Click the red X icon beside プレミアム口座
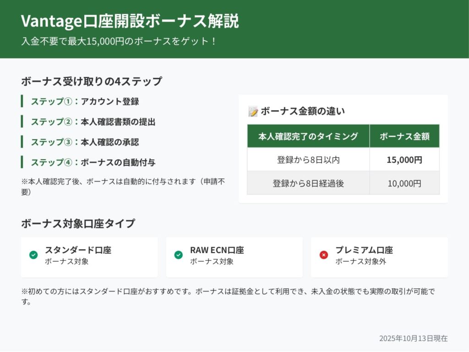The width and height of the screenshot is (469, 352). point(324,255)
